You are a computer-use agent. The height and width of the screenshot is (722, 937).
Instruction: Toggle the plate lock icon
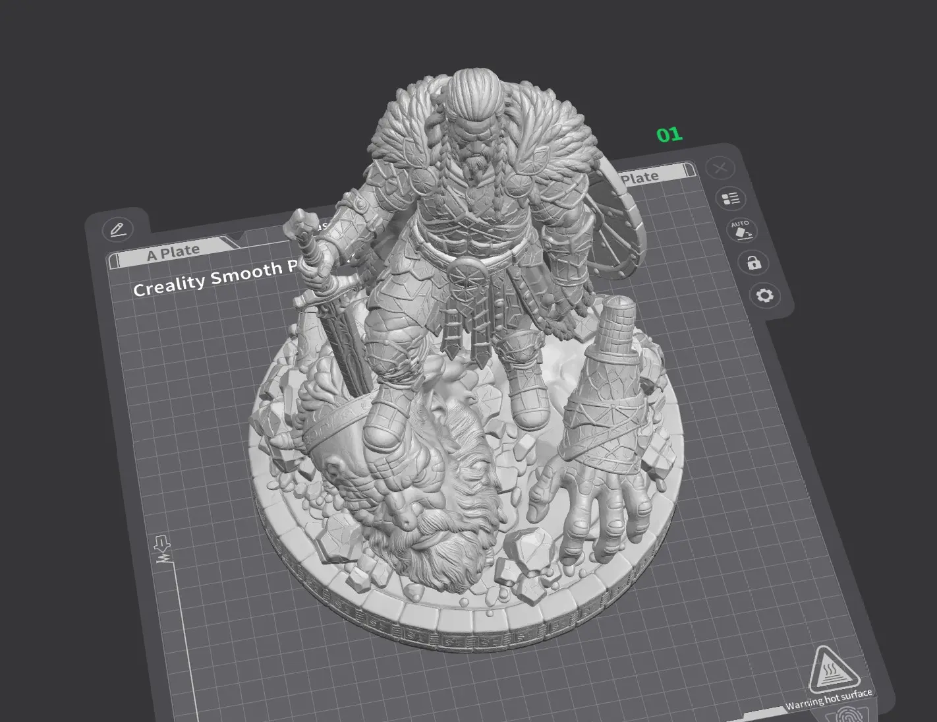(x=753, y=262)
